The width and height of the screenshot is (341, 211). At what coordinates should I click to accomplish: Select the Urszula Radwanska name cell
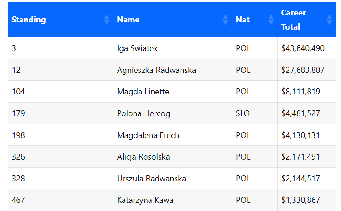coord(151,179)
